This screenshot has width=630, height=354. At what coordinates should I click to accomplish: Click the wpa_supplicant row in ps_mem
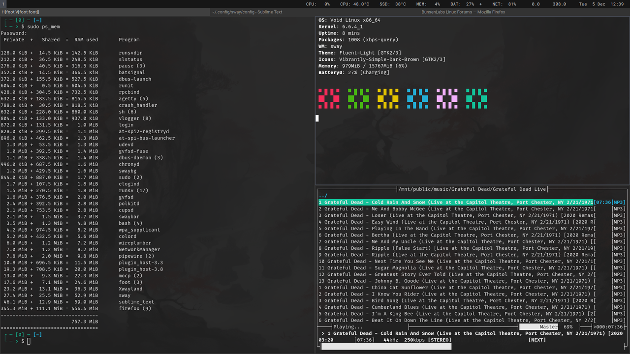(80, 230)
